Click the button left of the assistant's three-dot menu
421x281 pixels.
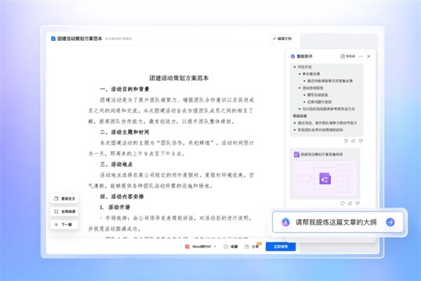[348, 56]
